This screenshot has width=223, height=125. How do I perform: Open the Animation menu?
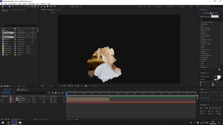click(x=31, y=4)
